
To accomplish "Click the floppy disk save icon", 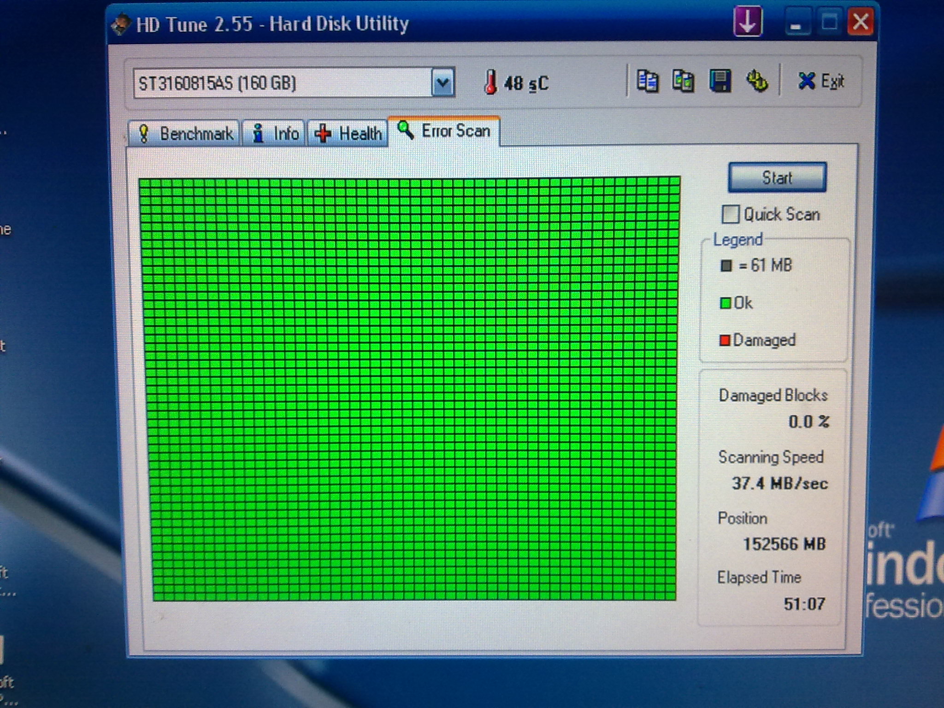I will (x=720, y=82).
